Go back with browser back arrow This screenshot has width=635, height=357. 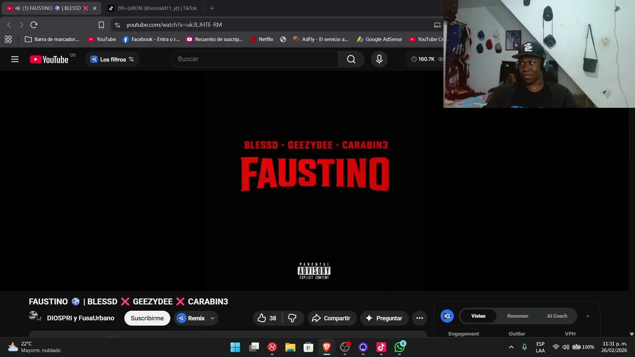pos(9,25)
